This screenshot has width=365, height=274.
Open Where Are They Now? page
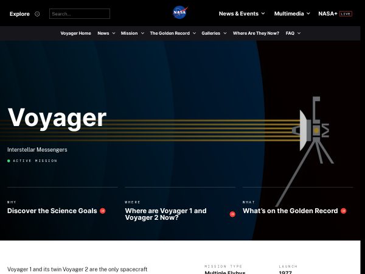pos(256,33)
